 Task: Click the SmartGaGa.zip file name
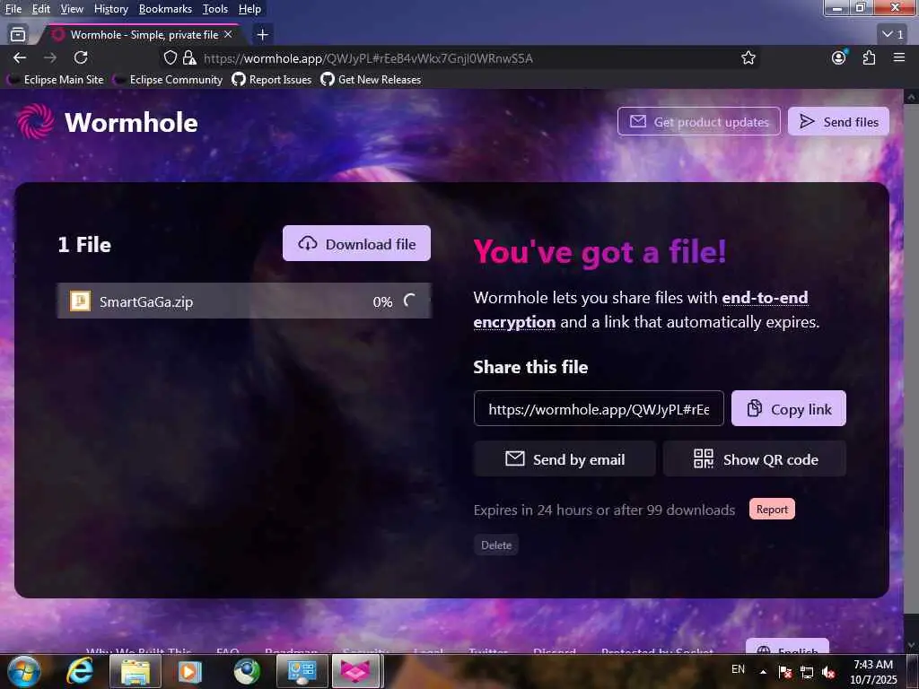[146, 301]
